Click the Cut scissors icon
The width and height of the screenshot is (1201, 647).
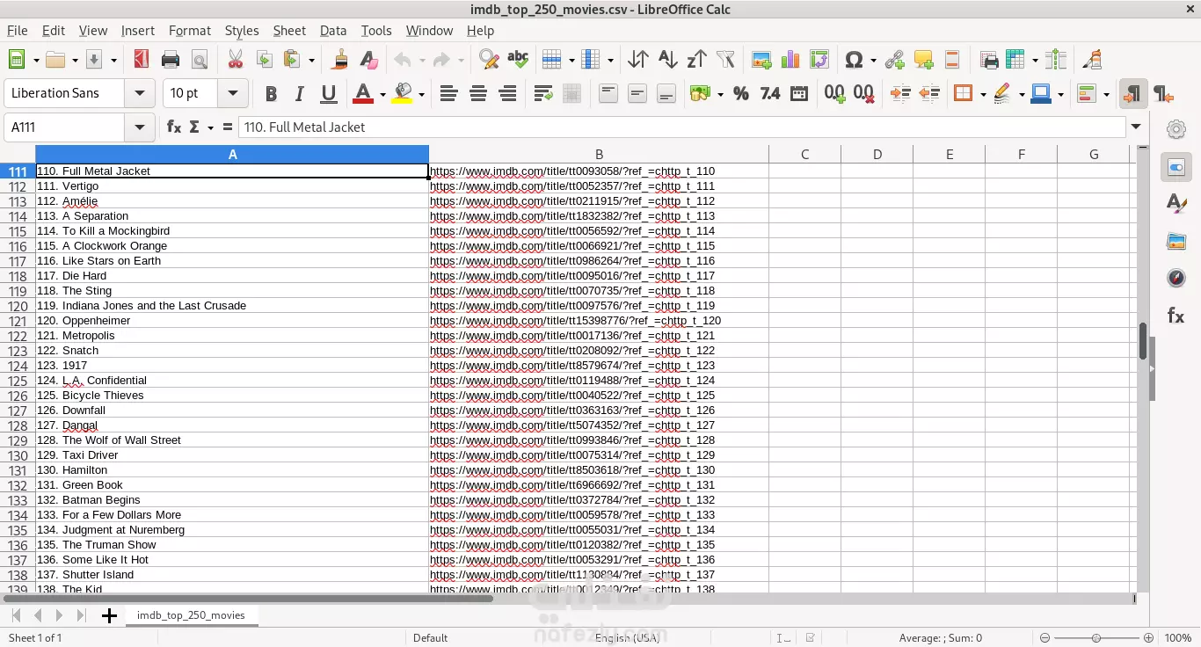click(235, 60)
